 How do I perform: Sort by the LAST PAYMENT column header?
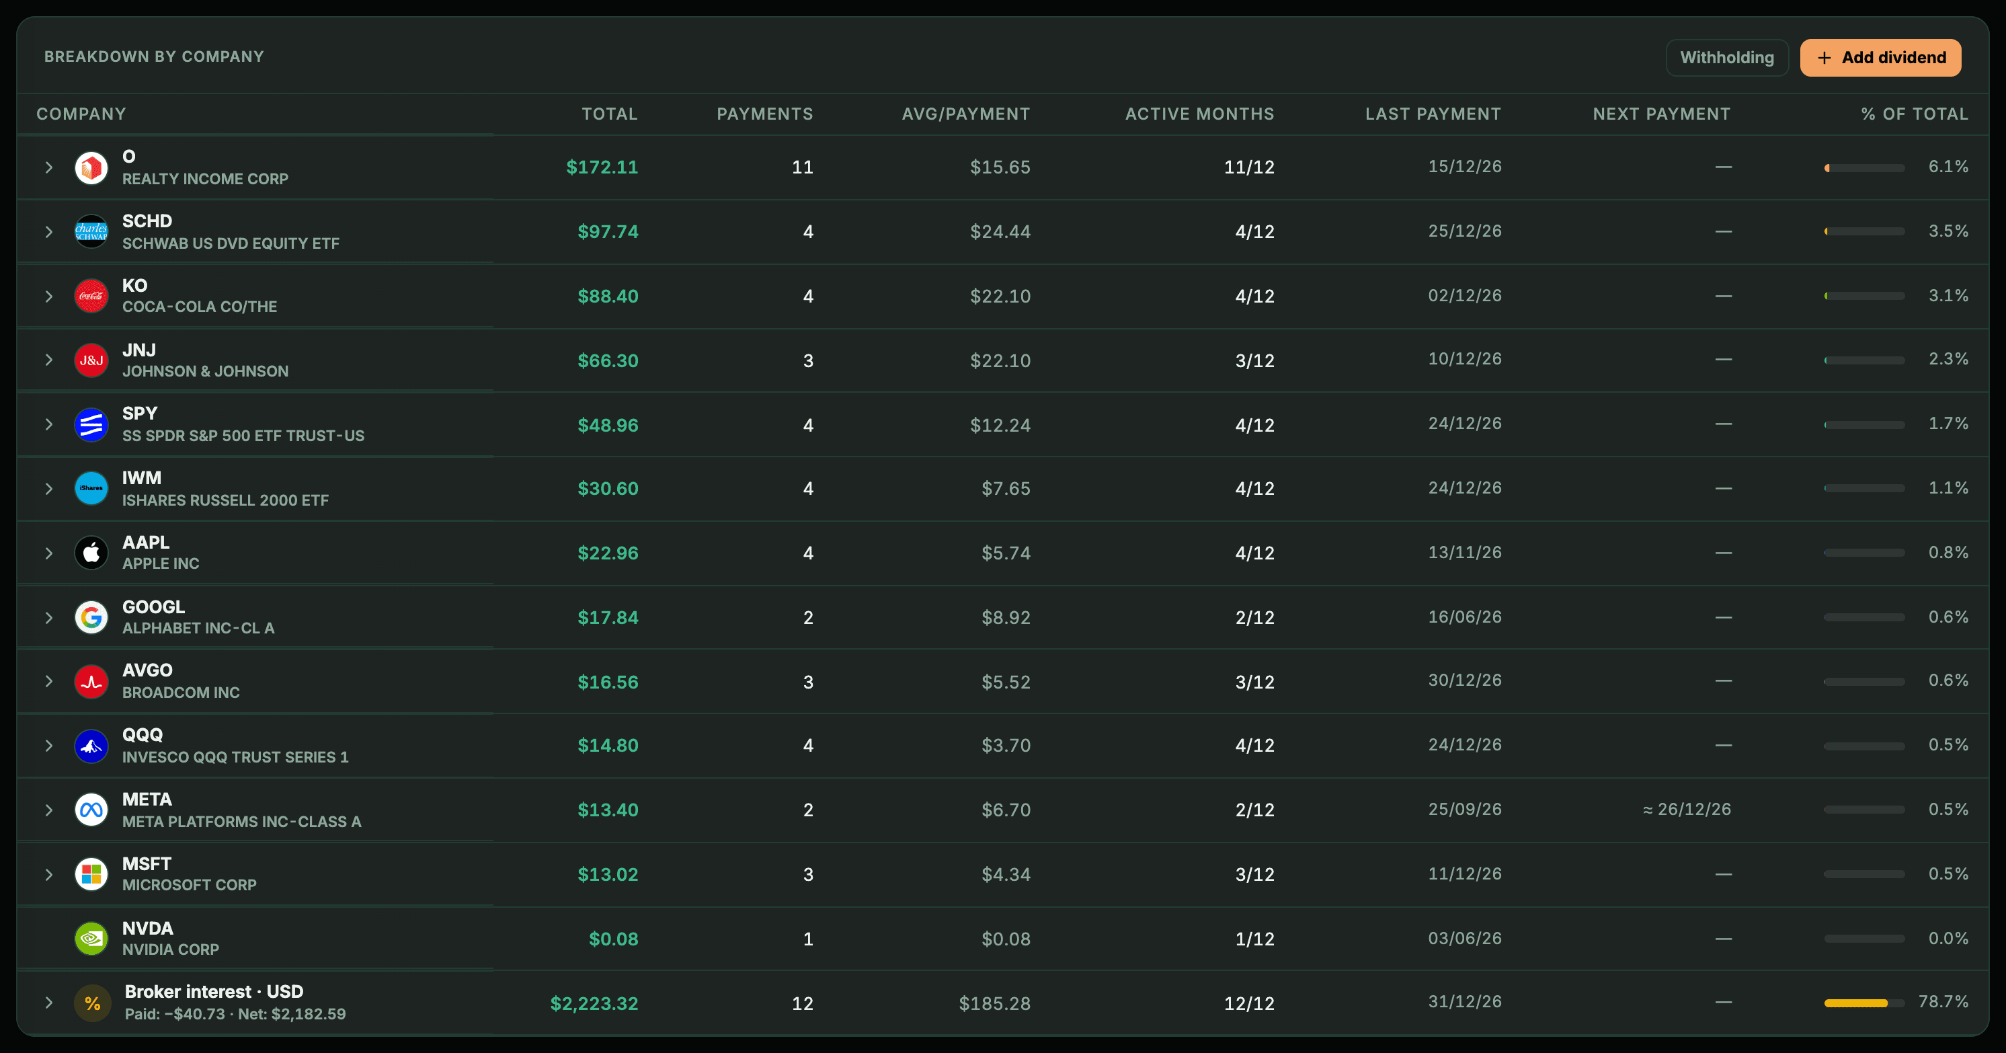[1434, 114]
